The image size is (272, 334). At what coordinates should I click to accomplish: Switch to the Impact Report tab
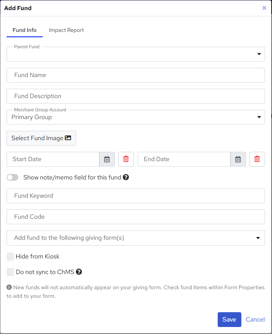tap(66, 30)
